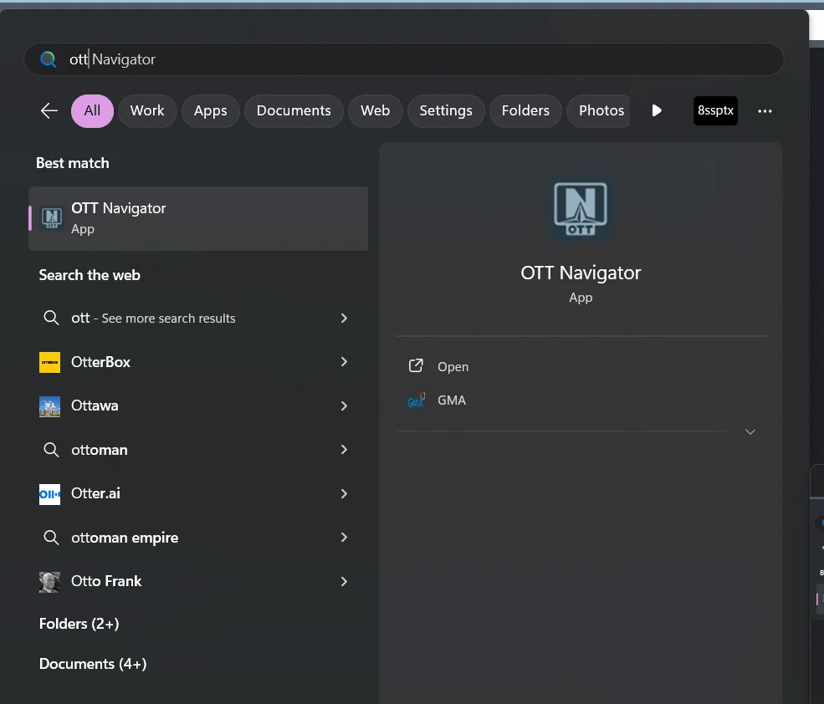Open the 8ssptx account button

715,111
